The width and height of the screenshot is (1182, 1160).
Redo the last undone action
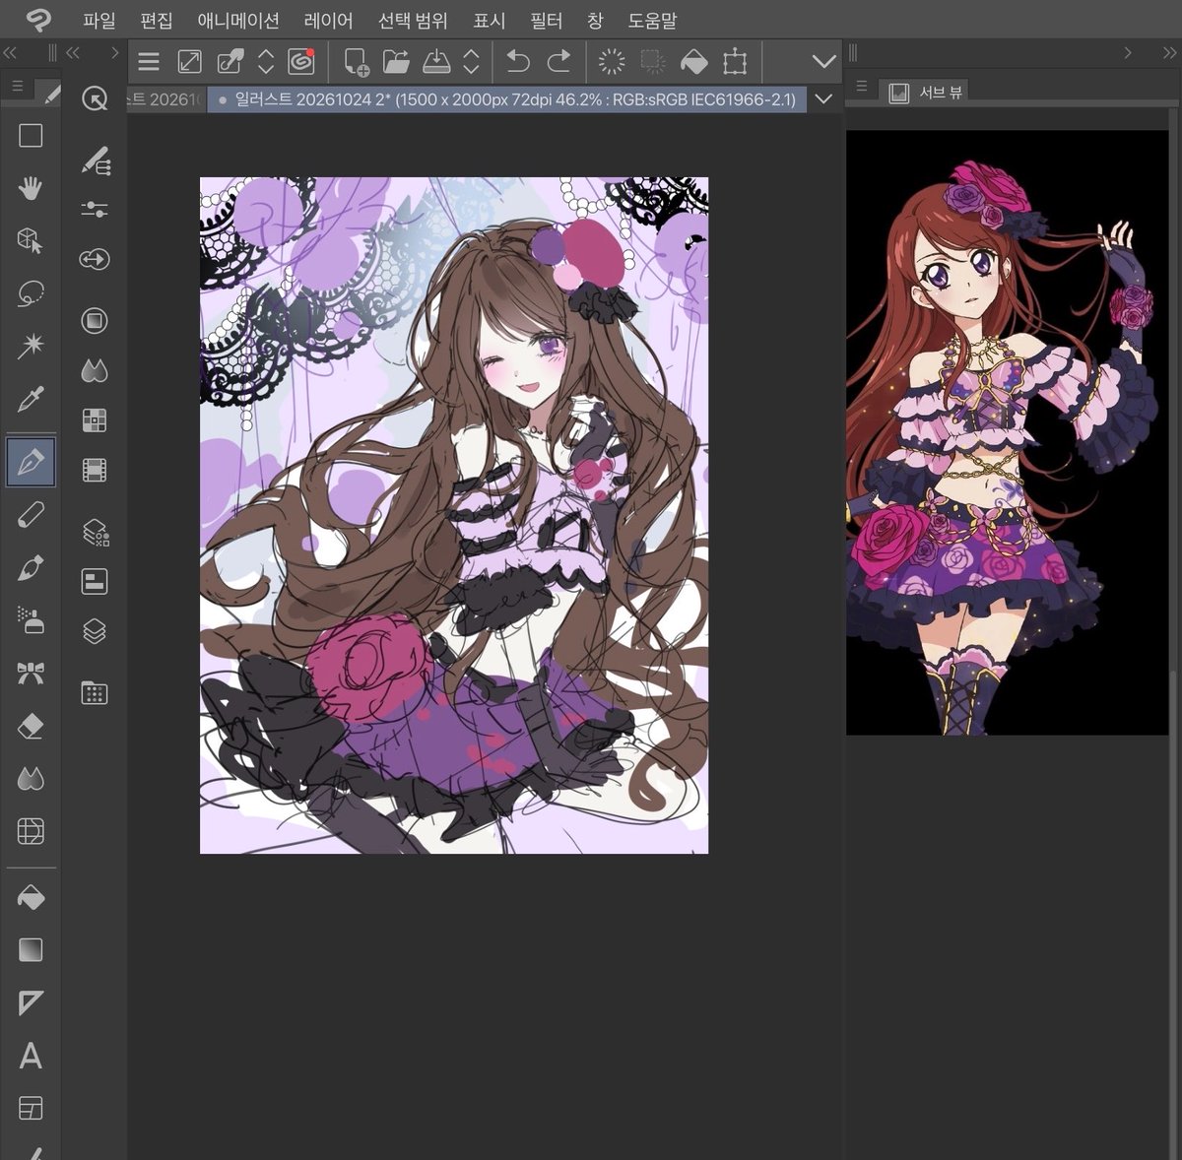[x=558, y=61]
